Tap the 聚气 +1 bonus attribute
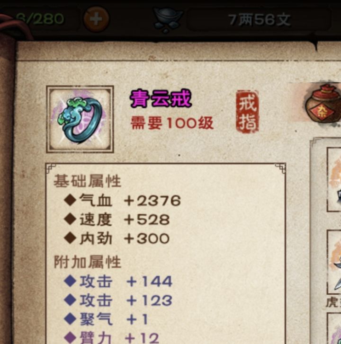 [106, 319]
